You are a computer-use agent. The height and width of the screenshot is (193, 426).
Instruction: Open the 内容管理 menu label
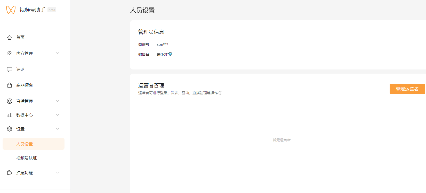[x=25, y=53]
